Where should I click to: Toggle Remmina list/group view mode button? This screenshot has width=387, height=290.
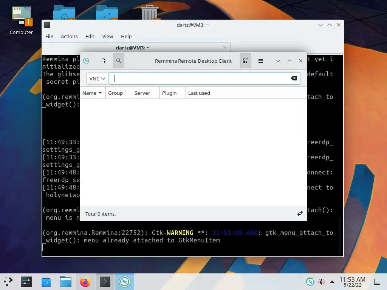[246, 61]
